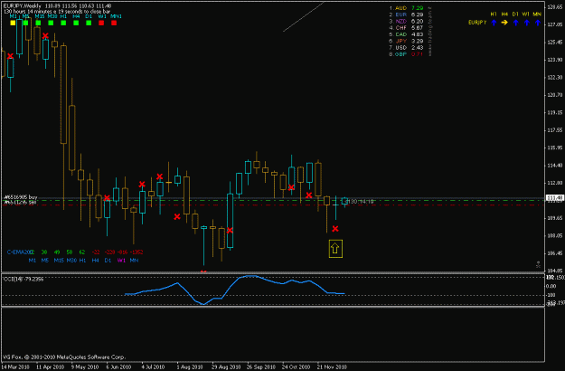This screenshot has height=371, width=565.
Task: Click the MetaQuotes Software Corp. copyright text
Action: [x=64, y=357]
